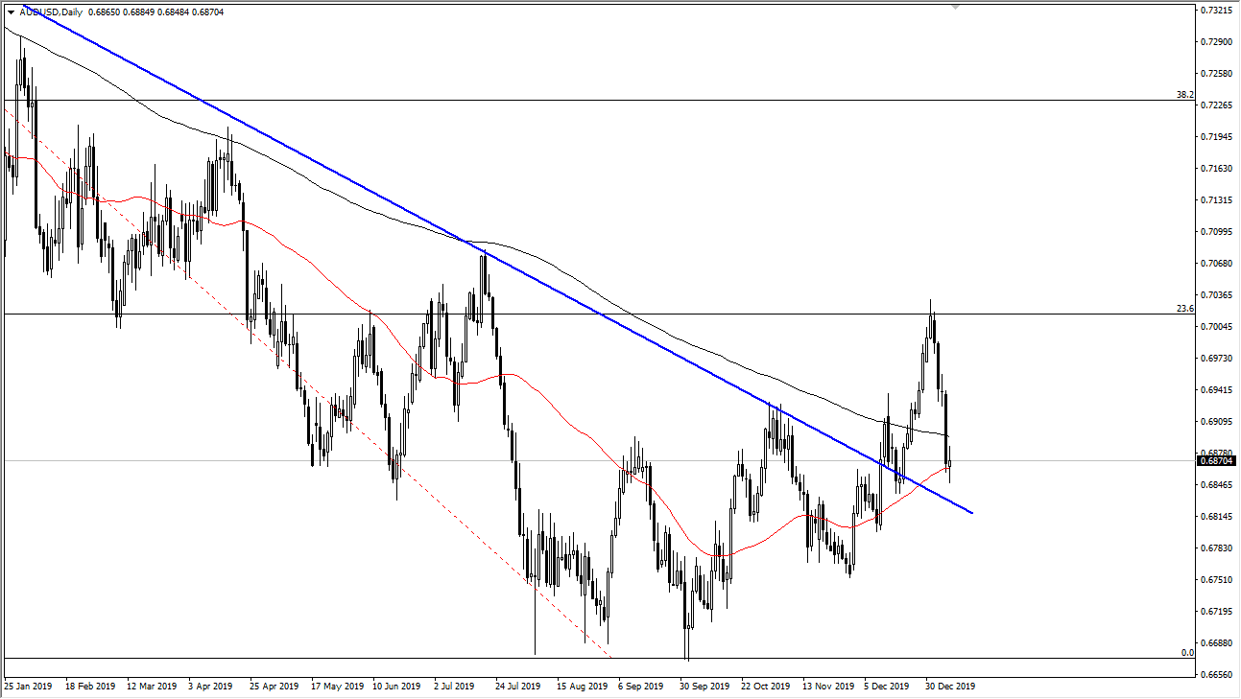The image size is (1241, 699).
Task: Click the 0.66560 price on the scale
Action: tap(1215, 675)
